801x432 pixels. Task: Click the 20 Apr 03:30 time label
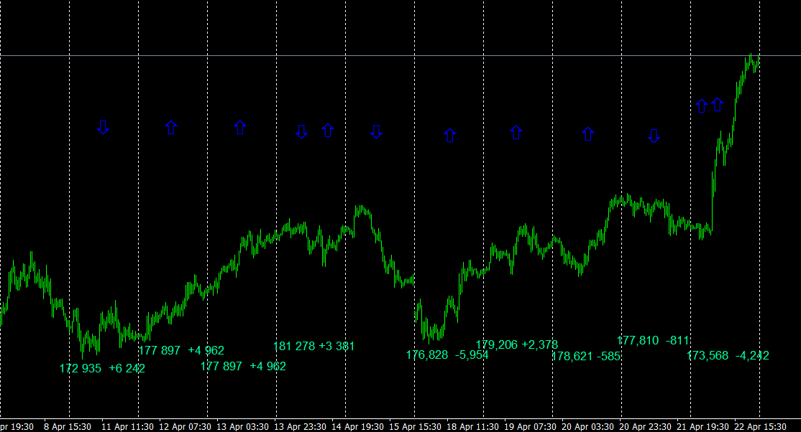(x=588, y=426)
